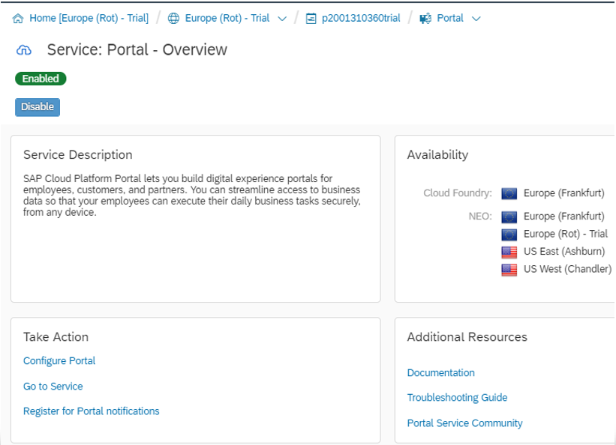The width and height of the screenshot is (616, 445).
Task: Click the cloud icon beside Service: Portal title
Action: [24, 50]
